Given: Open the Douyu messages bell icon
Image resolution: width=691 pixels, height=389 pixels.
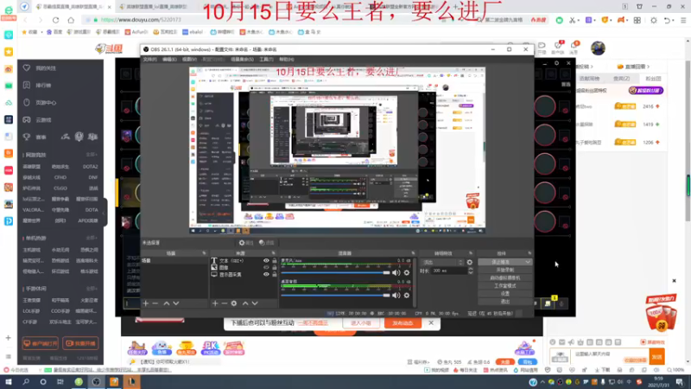Looking at the screenshot, I should click(574, 46).
